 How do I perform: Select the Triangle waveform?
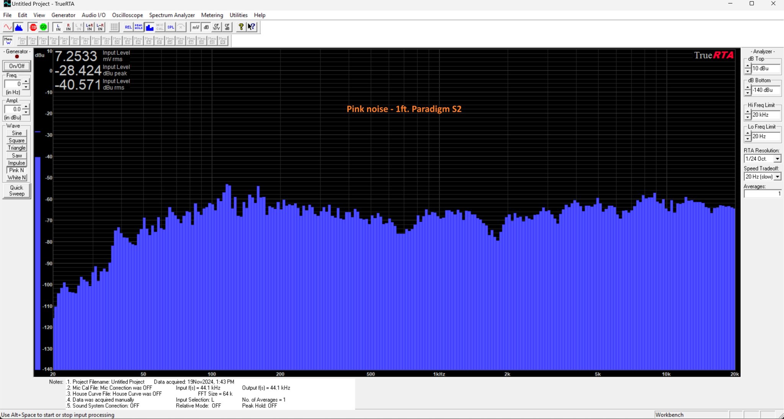point(16,148)
